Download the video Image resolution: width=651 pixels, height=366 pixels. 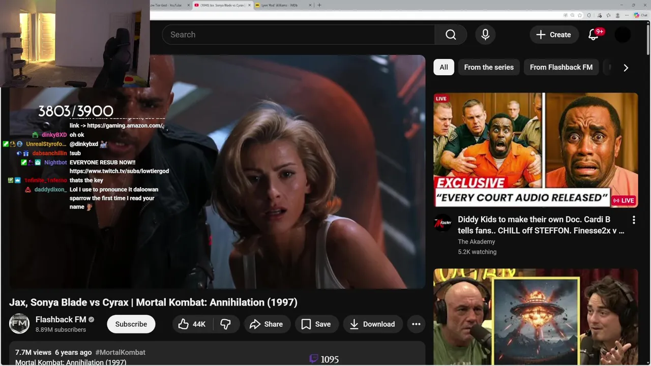coord(373,324)
